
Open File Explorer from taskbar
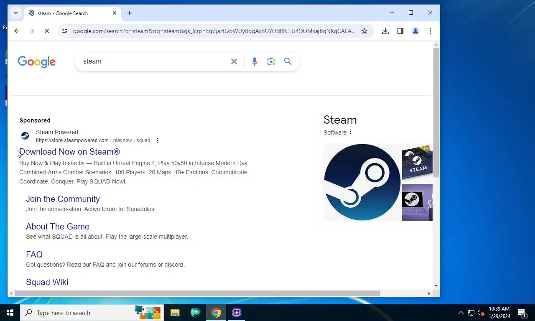(x=175, y=313)
